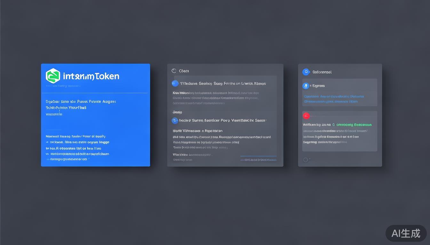The width and height of the screenshot is (430, 245).
Task: Click the blue chat icon heading the right card
Action: [x=306, y=72]
